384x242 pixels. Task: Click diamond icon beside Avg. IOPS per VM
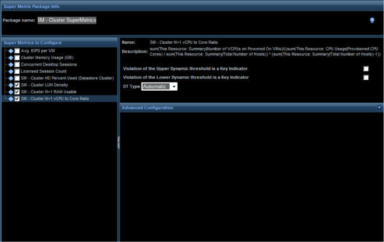(x=10, y=50)
